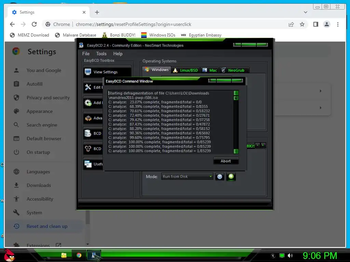This screenshot has height=262, width=350.
Task: Show hidden tray icons arrow
Action: [x=273, y=256]
